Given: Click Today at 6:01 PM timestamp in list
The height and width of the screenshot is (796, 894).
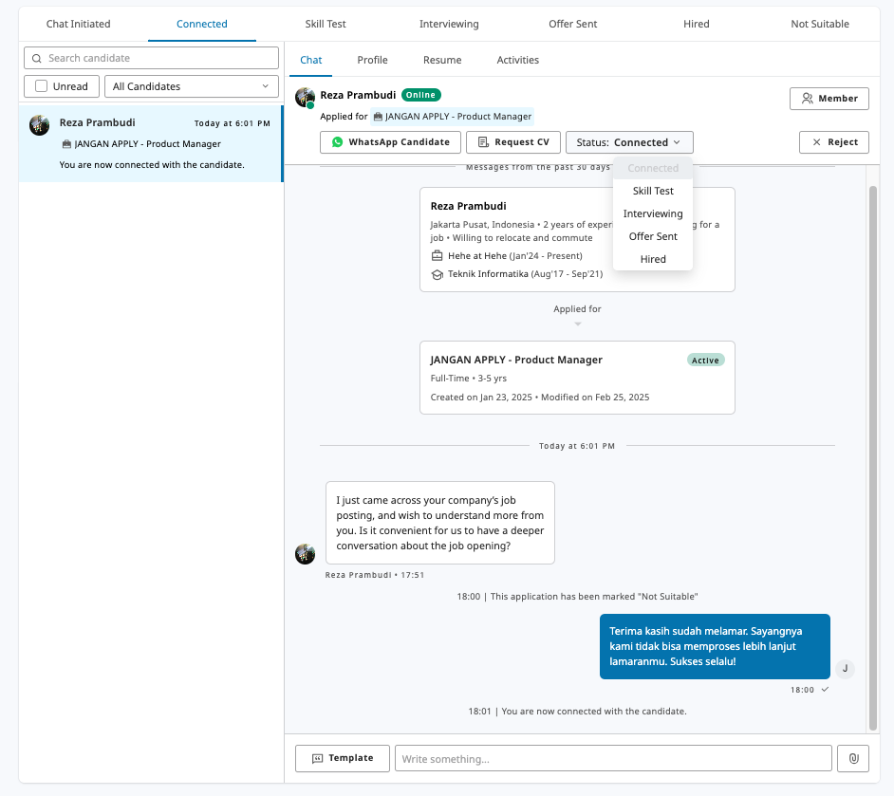Looking at the screenshot, I should pos(233,123).
